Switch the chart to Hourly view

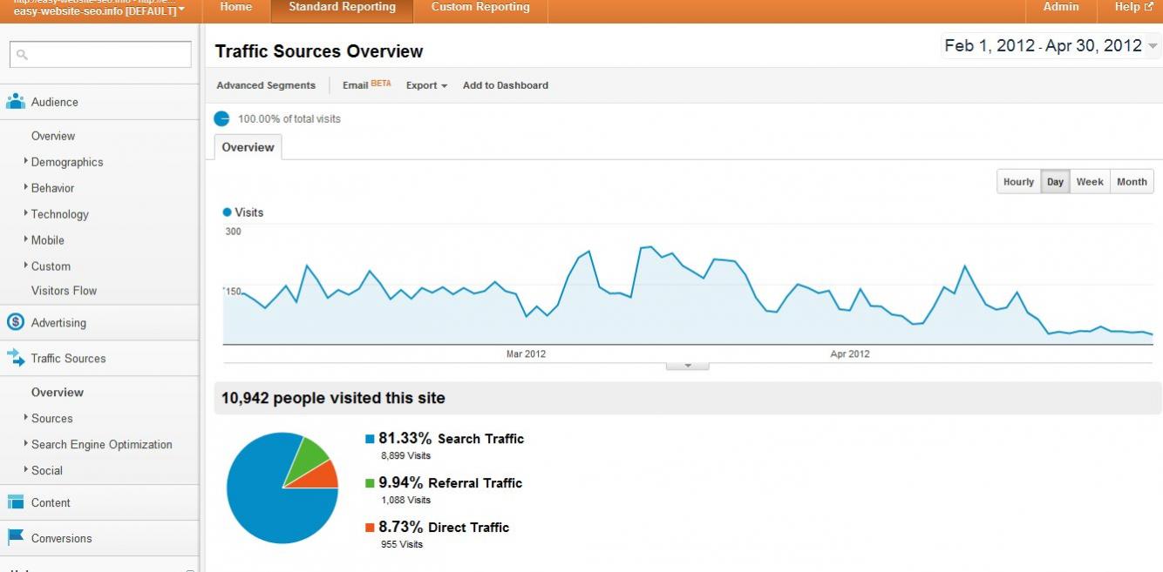point(1018,182)
